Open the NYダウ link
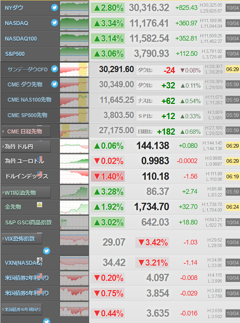 click(x=14, y=8)
